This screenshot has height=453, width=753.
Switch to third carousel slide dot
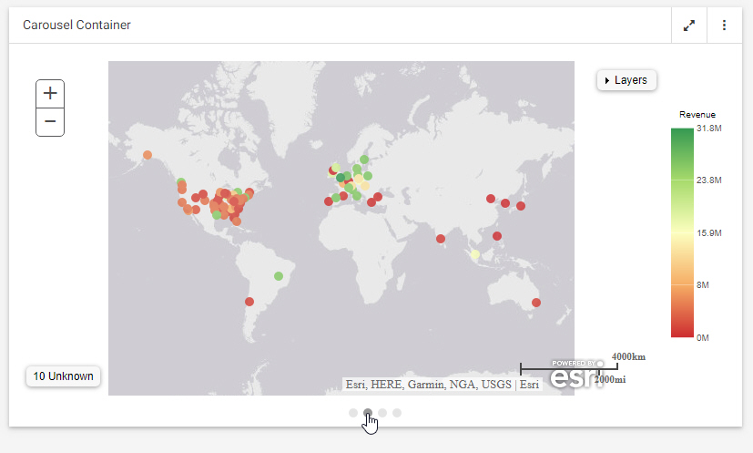(382, 413)
